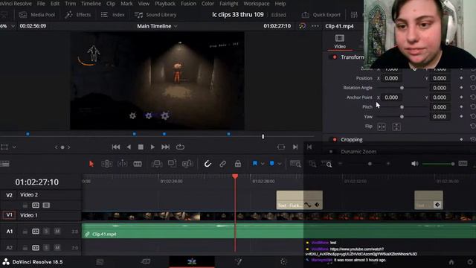This screenshot has width=476, height=268.
Task: Add keyframe for Cropping section
Action: (461, 139)
